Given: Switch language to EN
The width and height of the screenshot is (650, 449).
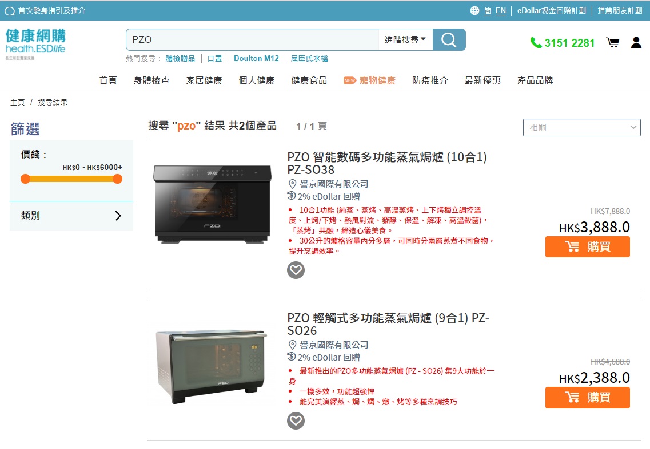Looking at the screenshot, I should (x=501, y=11).
